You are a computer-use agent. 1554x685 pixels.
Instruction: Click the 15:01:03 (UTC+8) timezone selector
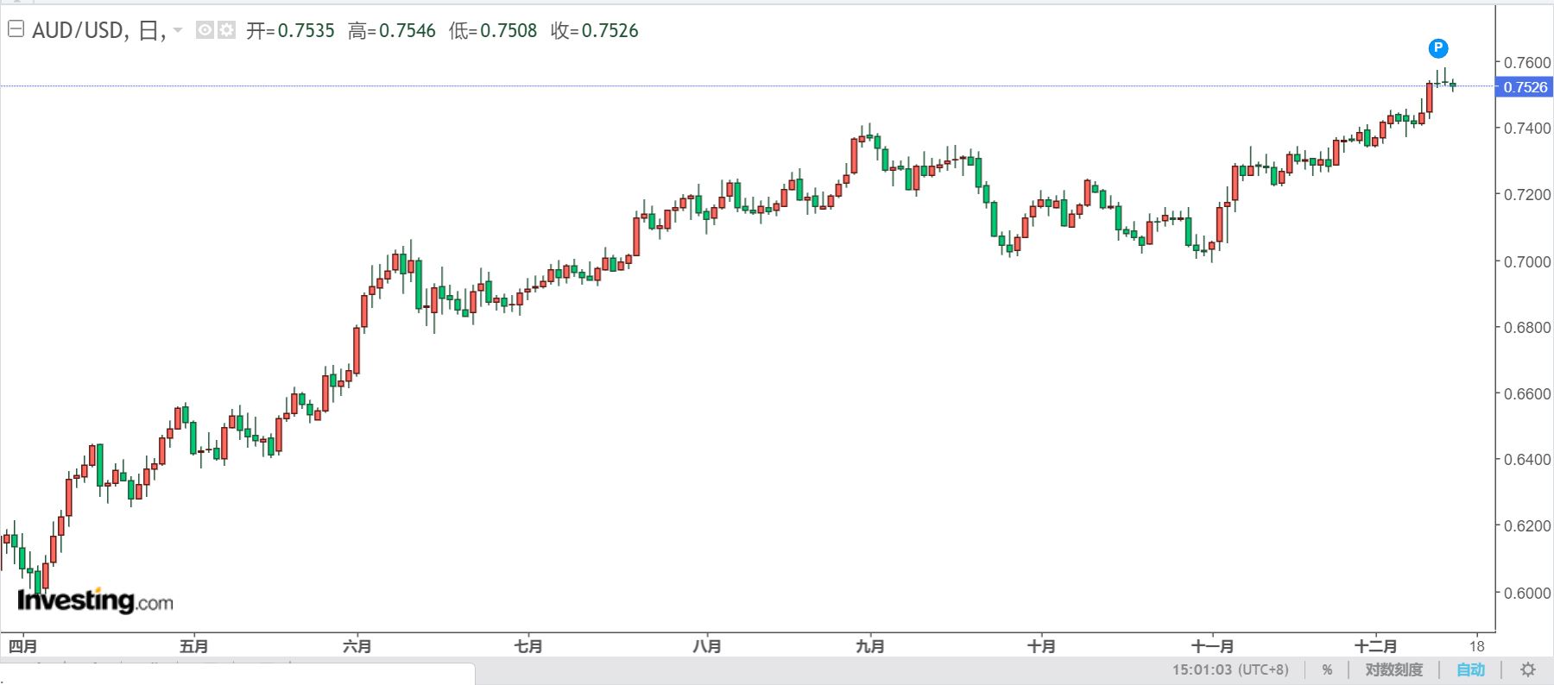pyautogui.click(x=1230, y=669)
